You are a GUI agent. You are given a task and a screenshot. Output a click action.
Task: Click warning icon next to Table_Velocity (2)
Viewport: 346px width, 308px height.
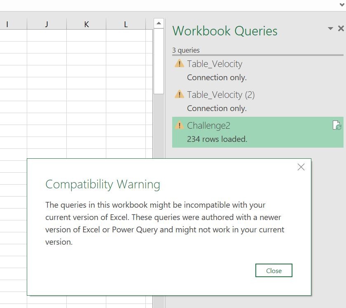click(179, 94)
